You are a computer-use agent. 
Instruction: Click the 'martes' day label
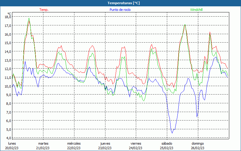pyautogui.click(x=43, y=143)
